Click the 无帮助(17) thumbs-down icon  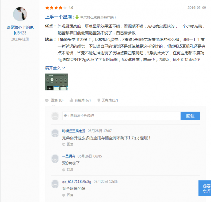(x=98, y=100)
